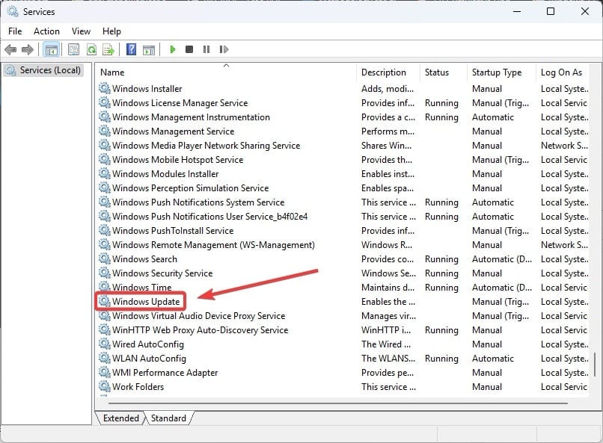Switch to the Standard tab

click(x=168, y=418)
